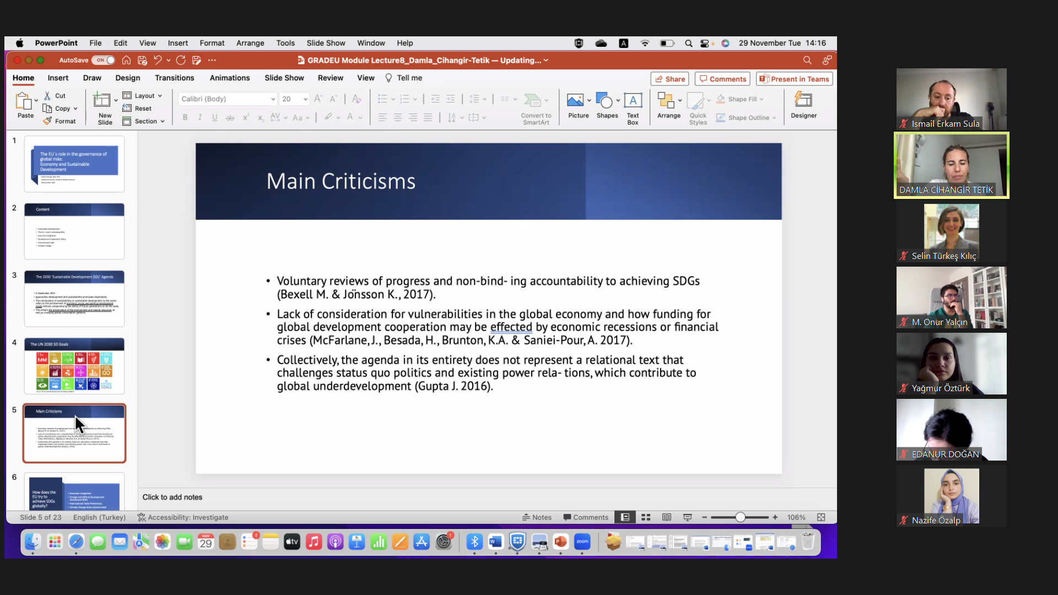
Task: Open the Designer pane
Action: click(x=803, y=101)
